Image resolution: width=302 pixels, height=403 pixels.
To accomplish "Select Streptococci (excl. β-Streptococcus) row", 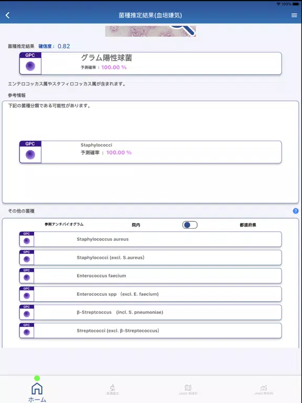I will (x=150, y=331).
